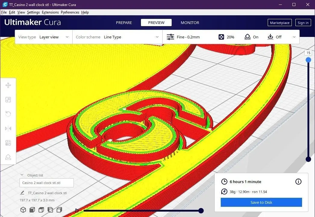The width and height of the screenshot is (315, 217).
Task: Select the Mirror tool in left toolbar
Action: click(x=8, y=128)
